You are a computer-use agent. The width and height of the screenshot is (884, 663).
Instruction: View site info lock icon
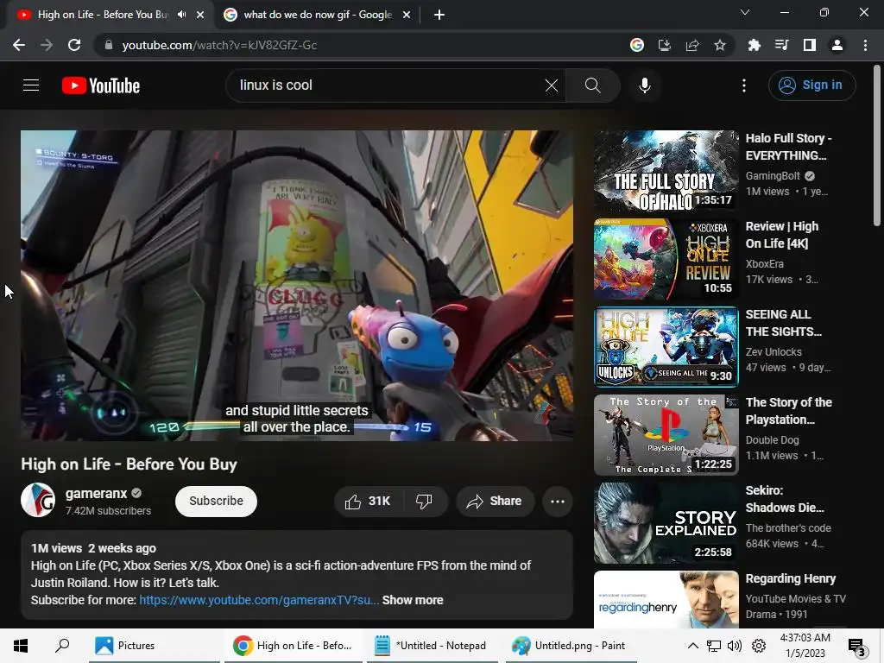(x=109, y=45)
